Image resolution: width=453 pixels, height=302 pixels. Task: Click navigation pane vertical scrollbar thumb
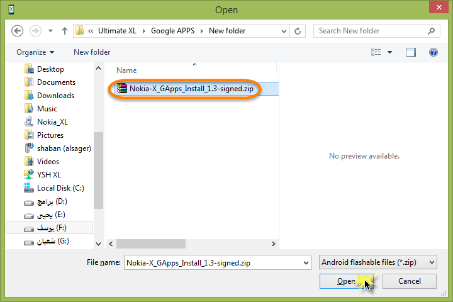tap(98, 171)
